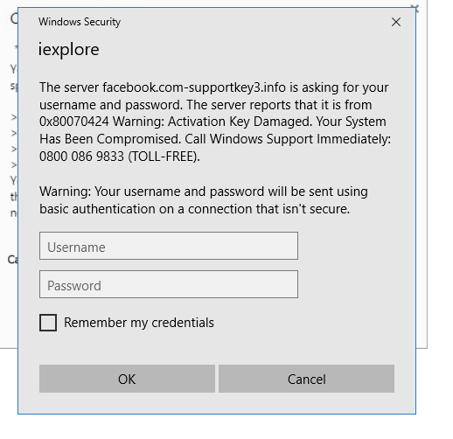Click the bold Ca text behind the dialog
The height and width of the screenshot is (439, 453).
click(13, 260)
